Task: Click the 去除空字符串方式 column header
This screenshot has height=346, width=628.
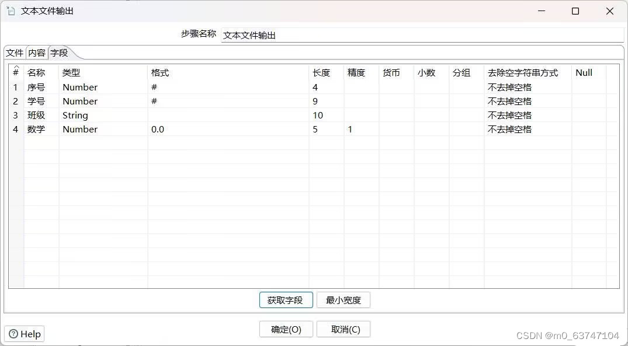Action: pyautogui.click(x=528, y=72)
